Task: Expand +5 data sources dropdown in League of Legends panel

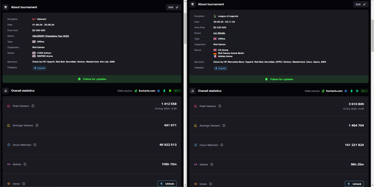Action: point(364,91)
